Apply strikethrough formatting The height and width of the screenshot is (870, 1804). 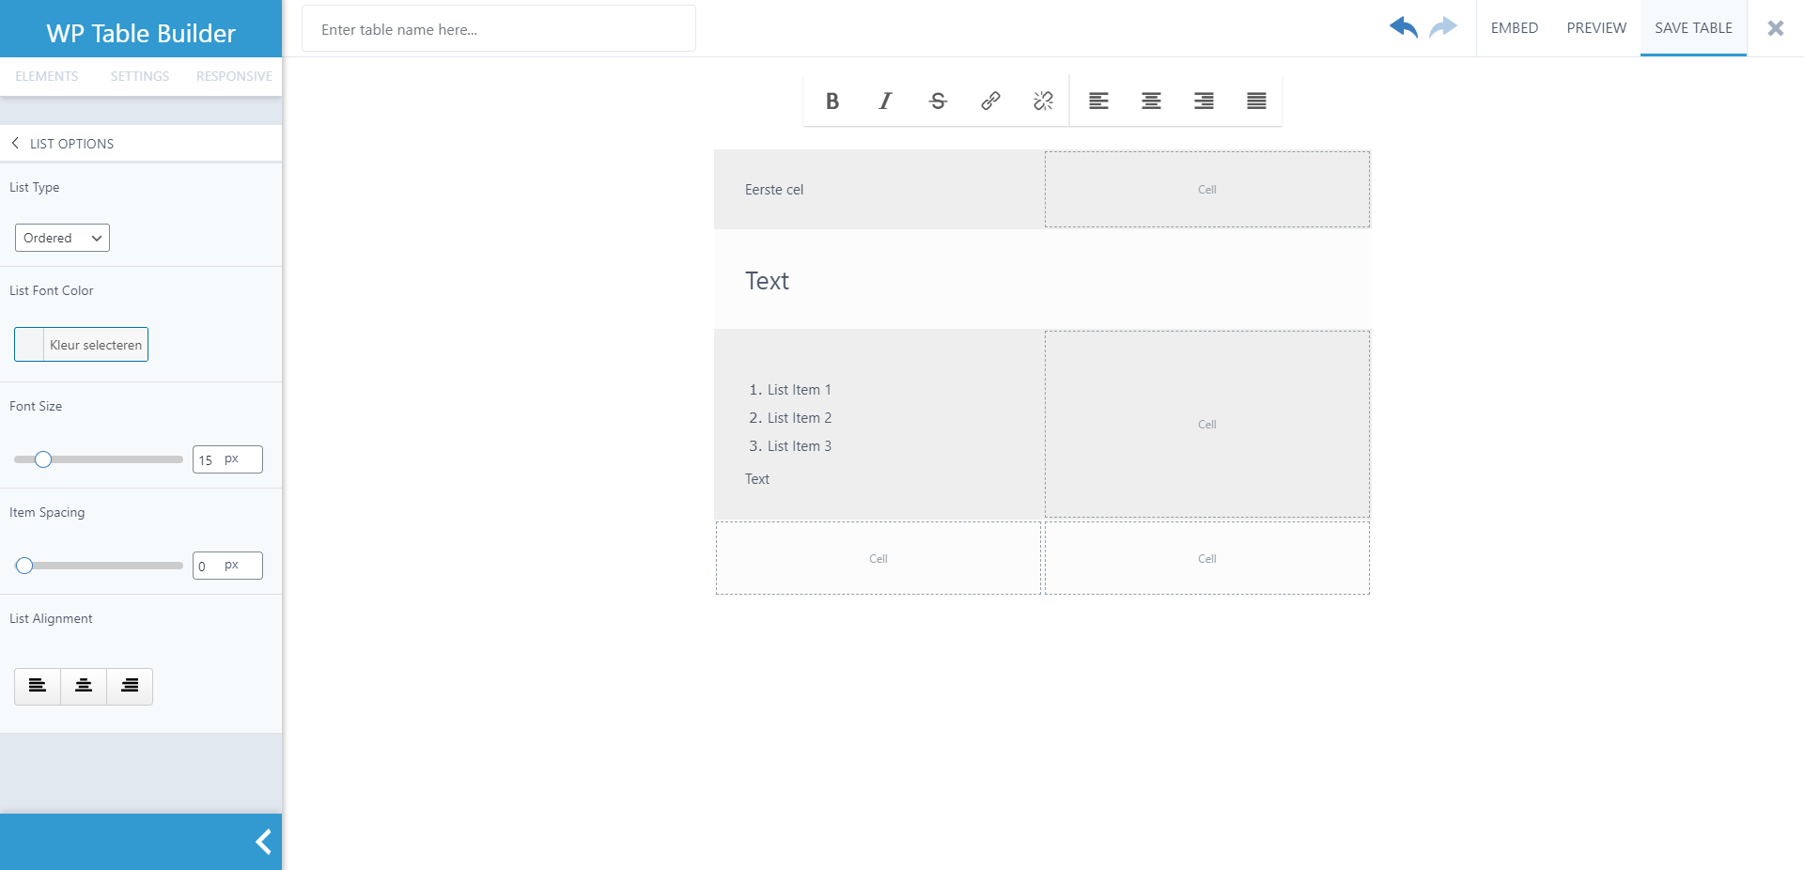click(x=938, y=101)
